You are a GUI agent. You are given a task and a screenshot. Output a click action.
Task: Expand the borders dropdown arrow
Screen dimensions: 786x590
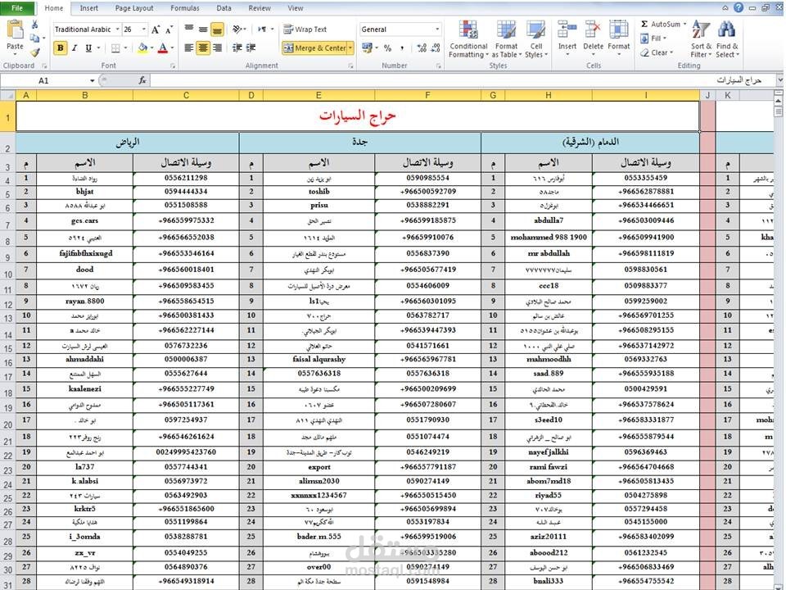tap(125, 48)
